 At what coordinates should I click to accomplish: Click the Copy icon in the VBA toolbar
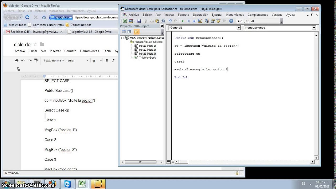coord(151,21)
